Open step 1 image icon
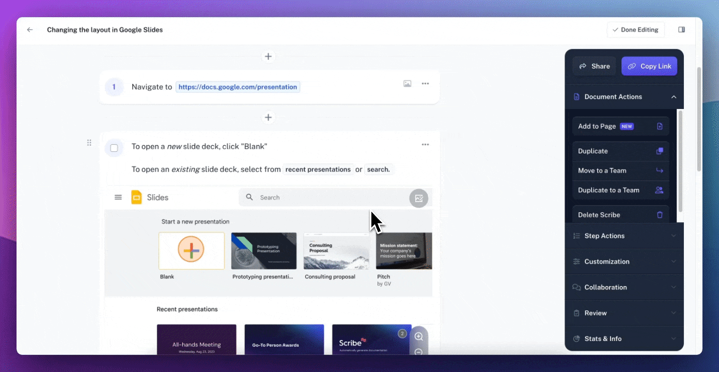This screenshot has height=372, width=719. pos(408,84)
